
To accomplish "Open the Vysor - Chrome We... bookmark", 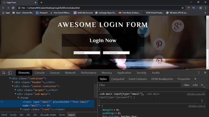I will click(x=23, y=13).
